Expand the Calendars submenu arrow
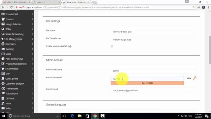 click(32, 44)
